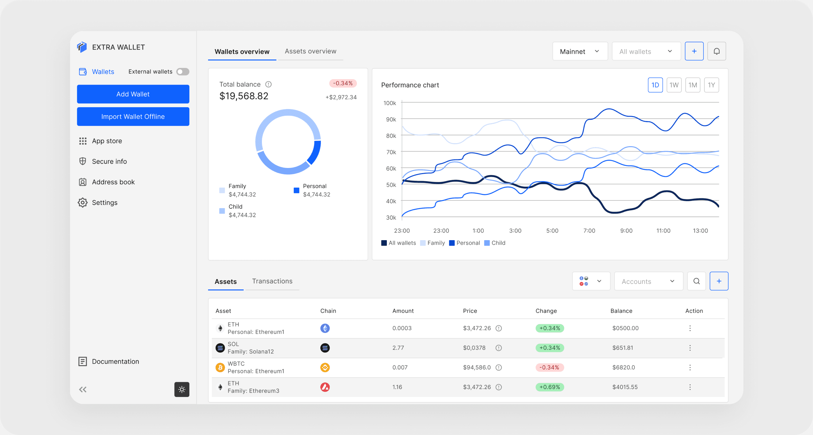Click the plus icon next to All wallets

(694, 51)
